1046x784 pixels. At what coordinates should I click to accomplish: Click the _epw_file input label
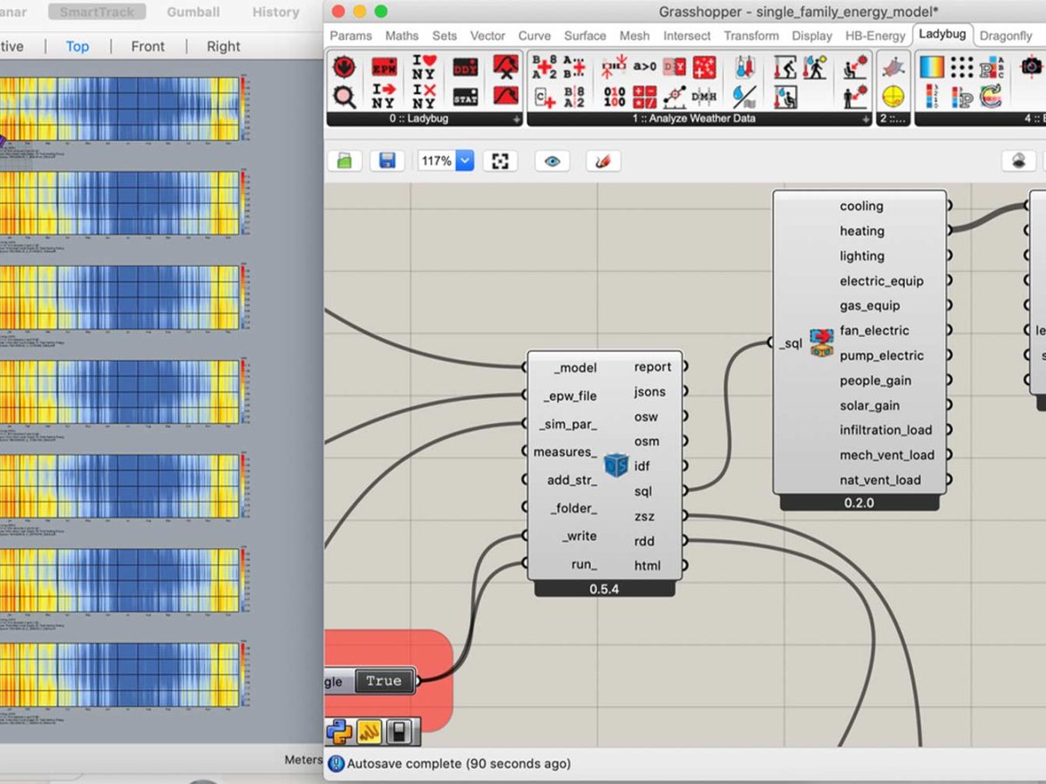[571, 395]
